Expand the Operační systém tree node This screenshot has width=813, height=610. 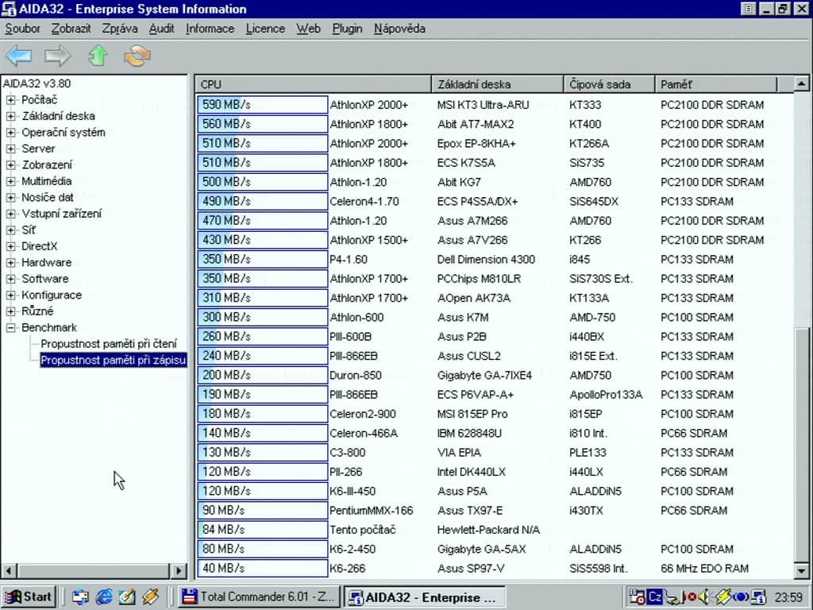10,133
